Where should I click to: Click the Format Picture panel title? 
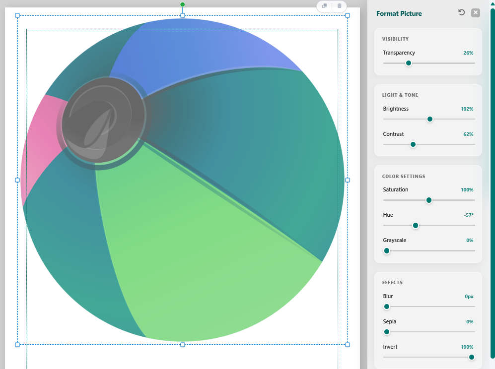pyautogui.click(x=399, y=13)
